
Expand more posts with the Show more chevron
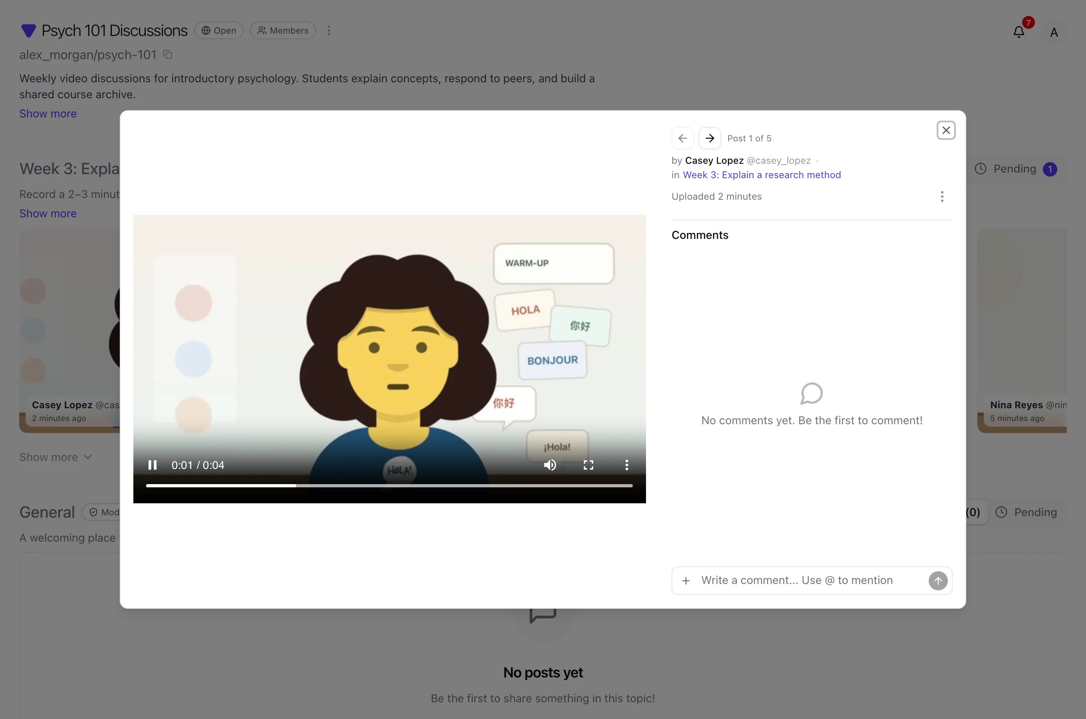tap(55, 457)
